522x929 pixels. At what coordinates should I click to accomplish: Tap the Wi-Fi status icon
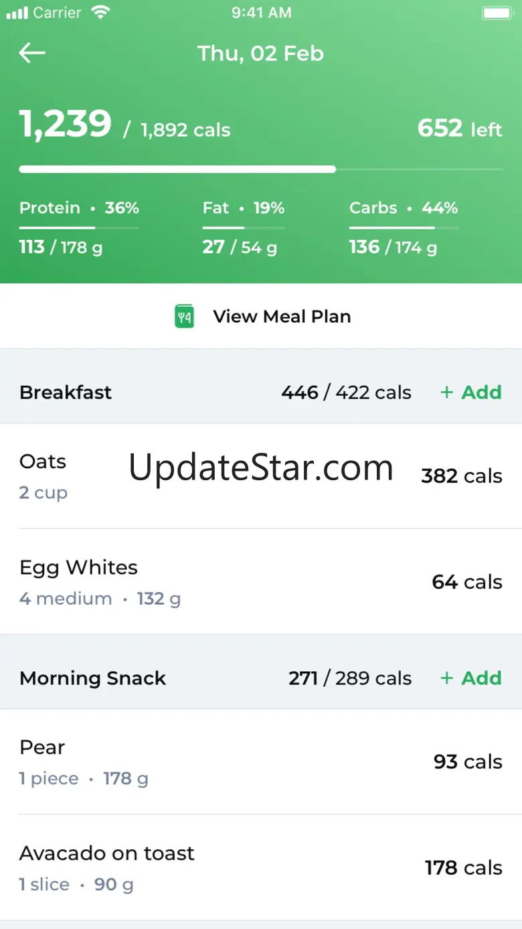click(101, 13)
